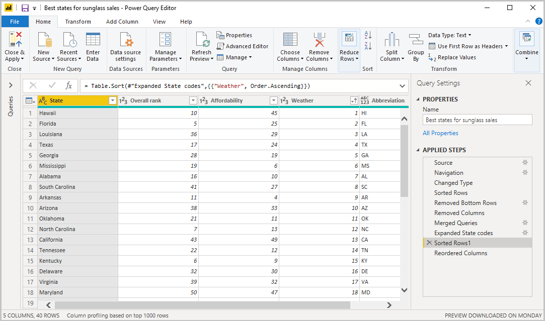Click the query Name input field
Screen dimensions: 545x321
pos(477,120)
